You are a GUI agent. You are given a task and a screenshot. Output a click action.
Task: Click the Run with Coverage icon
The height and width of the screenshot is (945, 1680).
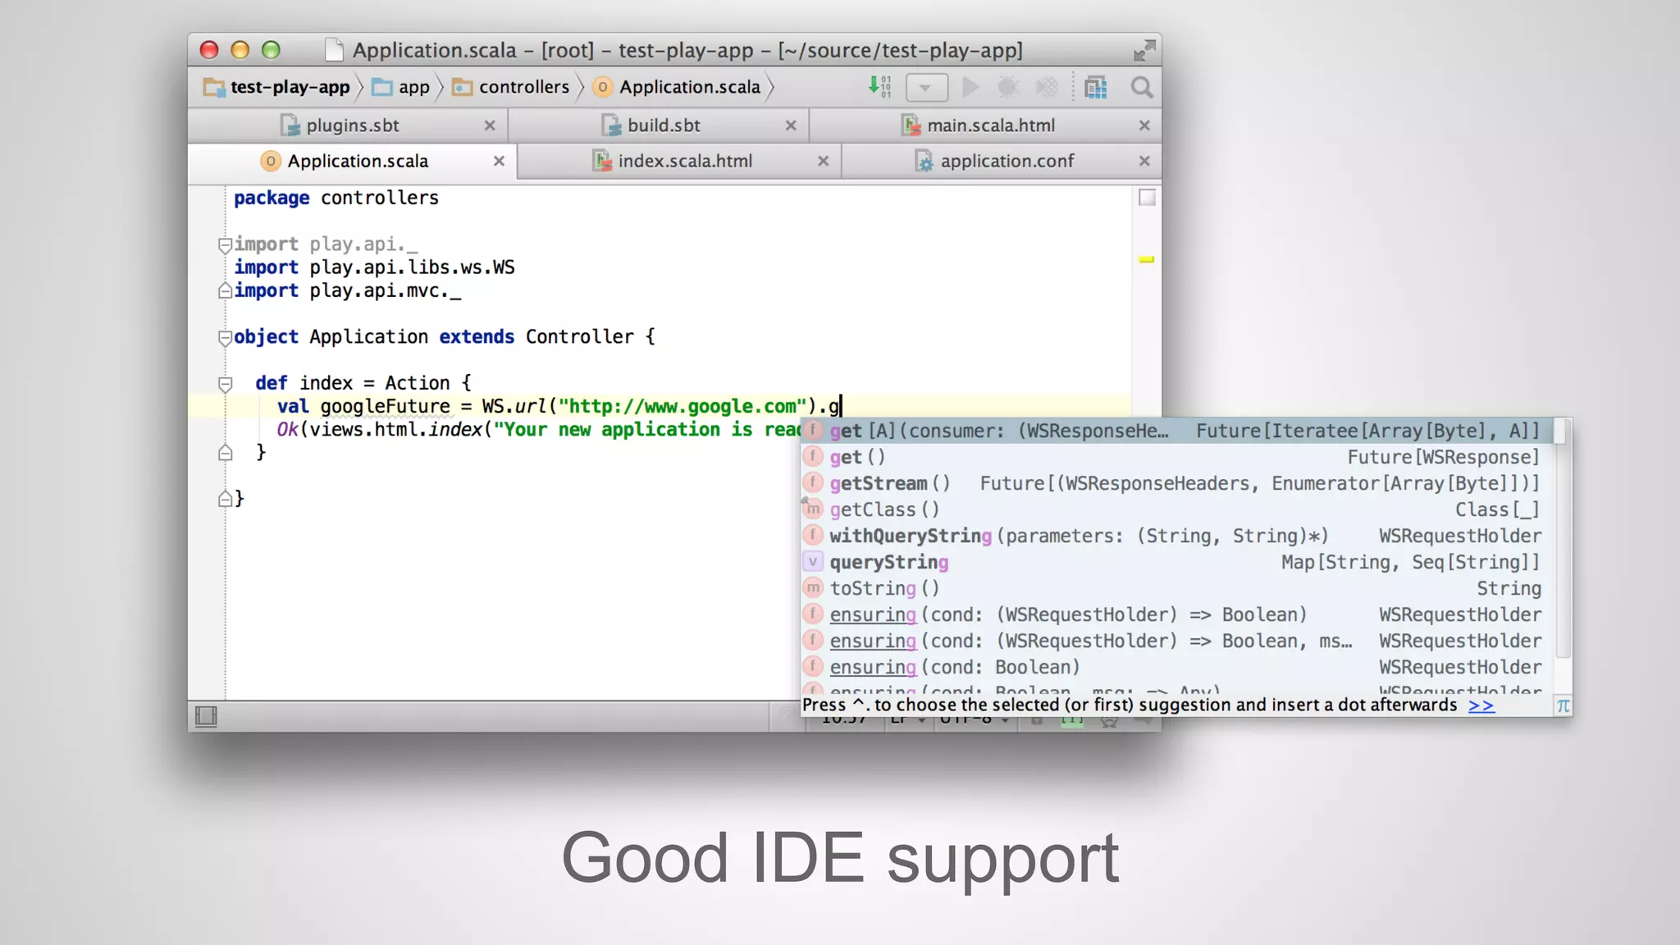1047,87
